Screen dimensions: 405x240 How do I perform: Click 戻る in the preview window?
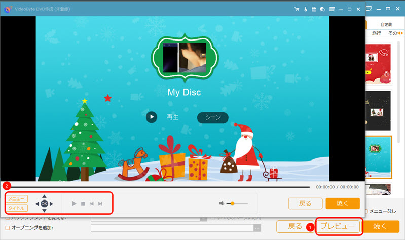pos(305,204)
